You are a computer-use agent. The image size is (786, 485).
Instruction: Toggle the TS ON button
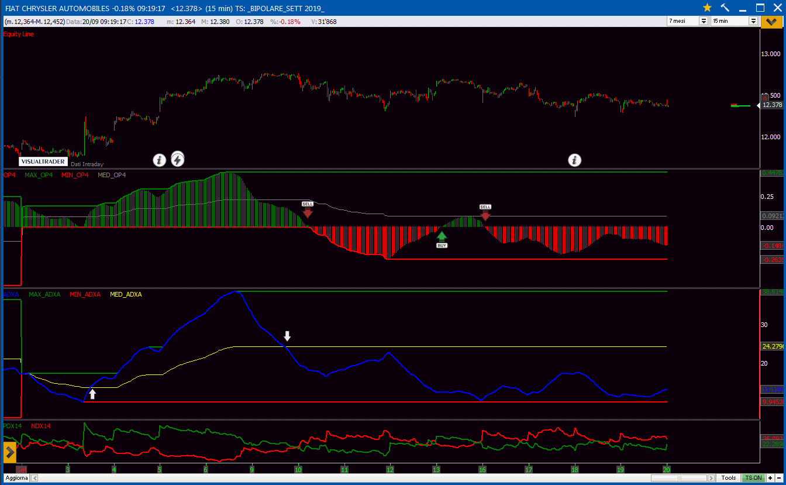753,478
